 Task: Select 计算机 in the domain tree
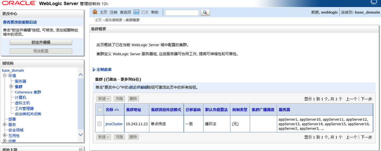click(x=21, y=98)
